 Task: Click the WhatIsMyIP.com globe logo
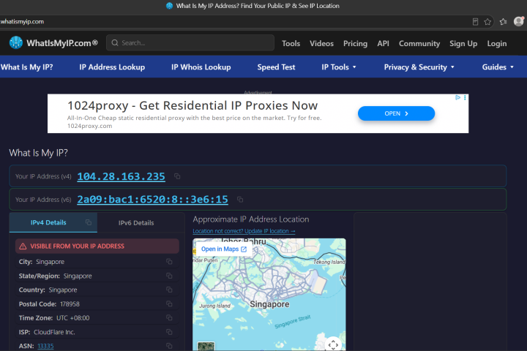click(x=16, y=42)
